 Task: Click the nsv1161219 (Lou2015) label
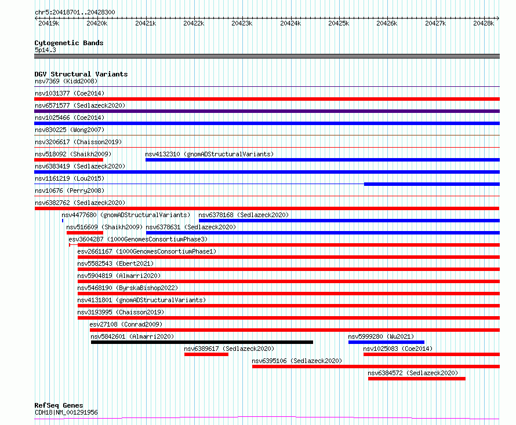click(70, 178)
